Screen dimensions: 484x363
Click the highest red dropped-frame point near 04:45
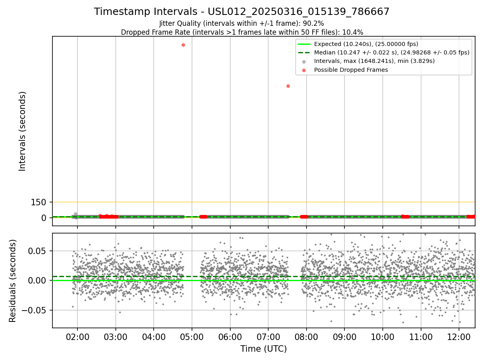[183, 45]
